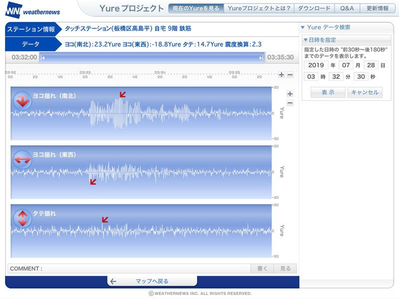Click the slider right end handle
This screenshot has height=299, width=399.
tap(261, 58)
